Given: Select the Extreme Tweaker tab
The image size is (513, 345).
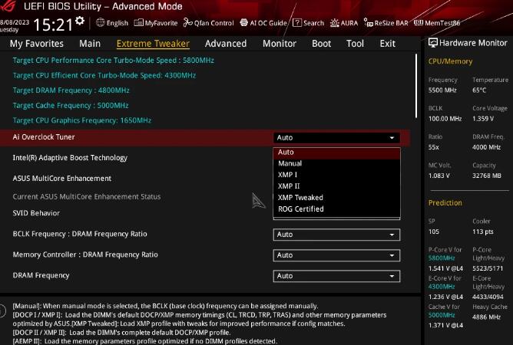Looking at the screenshot, I should click(x=153, y=44).
